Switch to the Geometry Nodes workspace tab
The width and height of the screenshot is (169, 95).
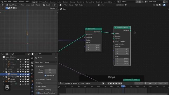pyautogui.click(x=55, y=2)
